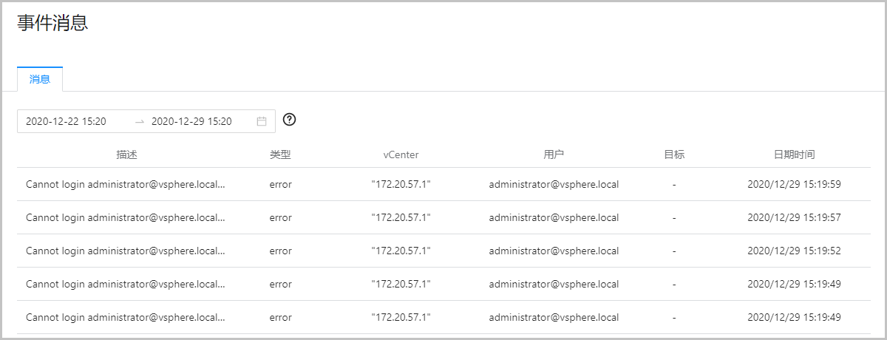The image size is (887, 340).
Task: Click the 事件消息 page heading
Action: pos(52,23)
